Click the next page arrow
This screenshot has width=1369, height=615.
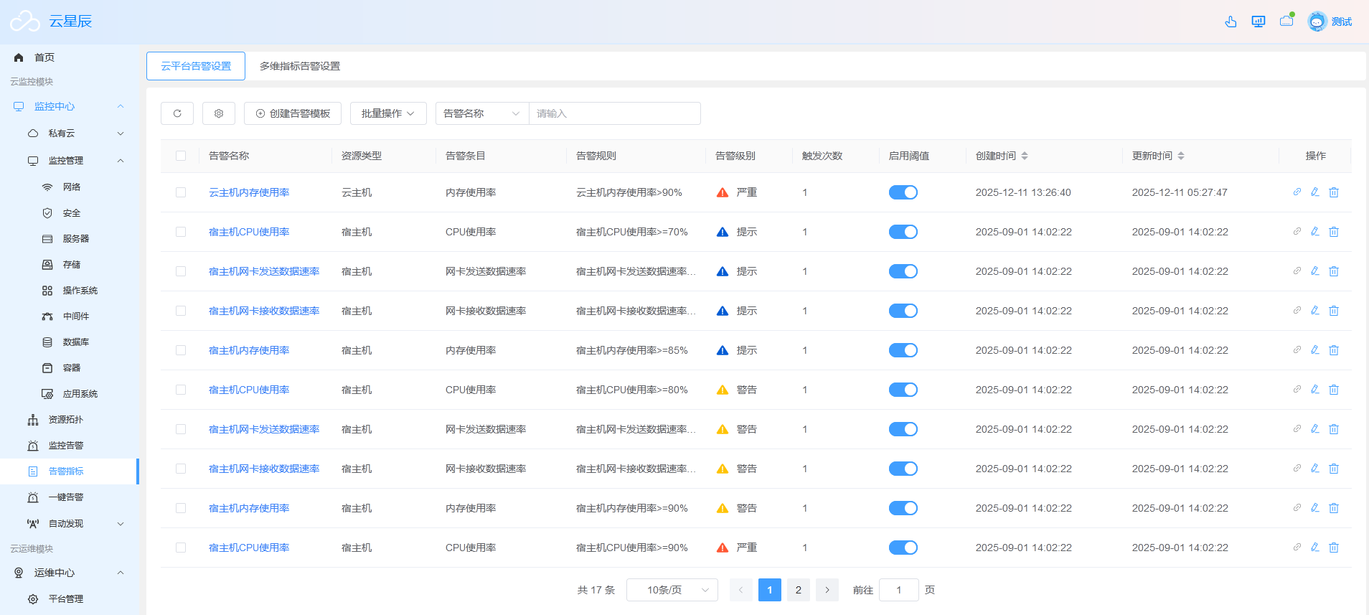pyautogui.click(x=827, y=590)
